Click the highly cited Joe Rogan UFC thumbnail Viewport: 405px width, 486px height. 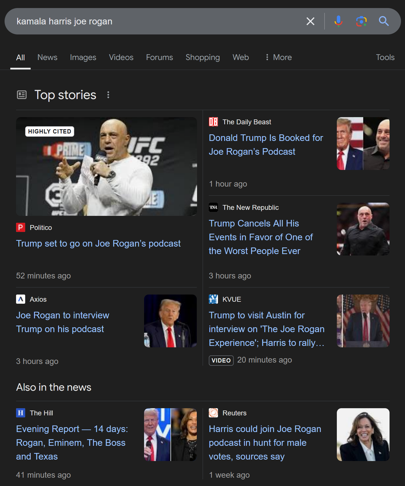point(107,166)
